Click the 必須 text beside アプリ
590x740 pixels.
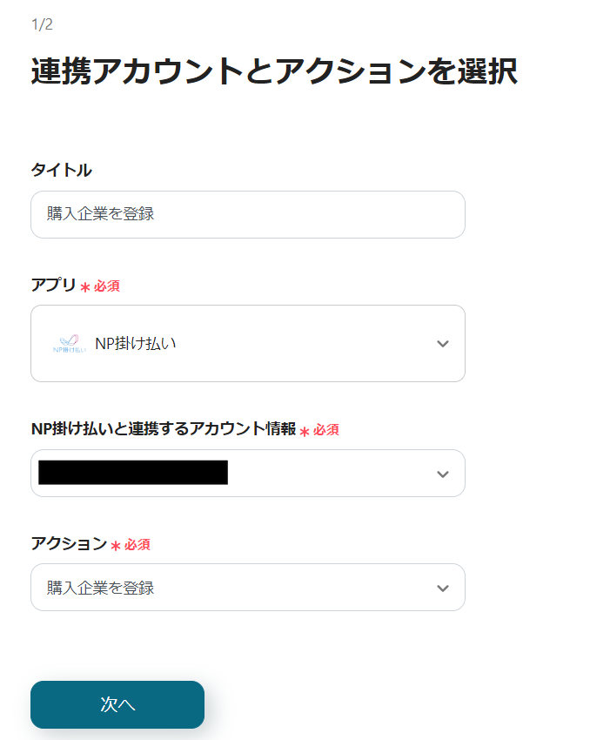107,286
